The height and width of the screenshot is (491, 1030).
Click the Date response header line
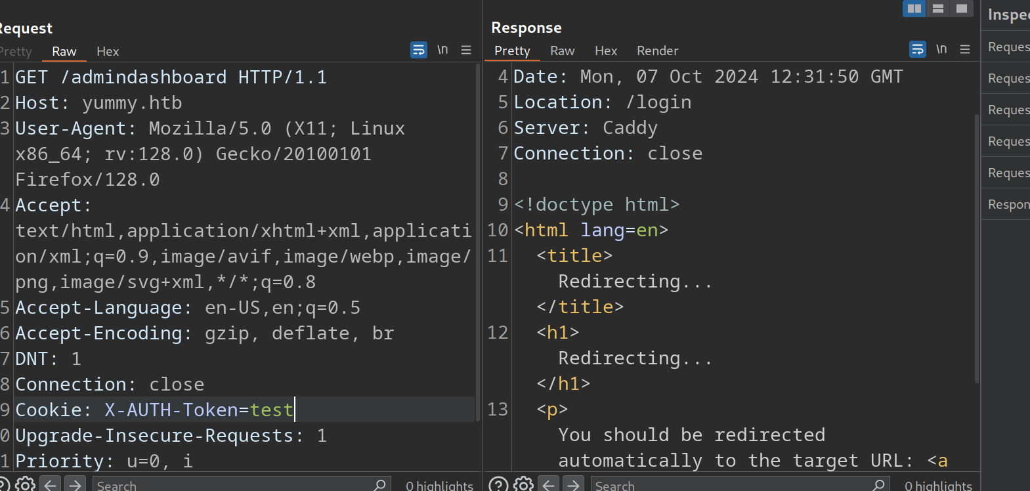[x=708, y=76]
